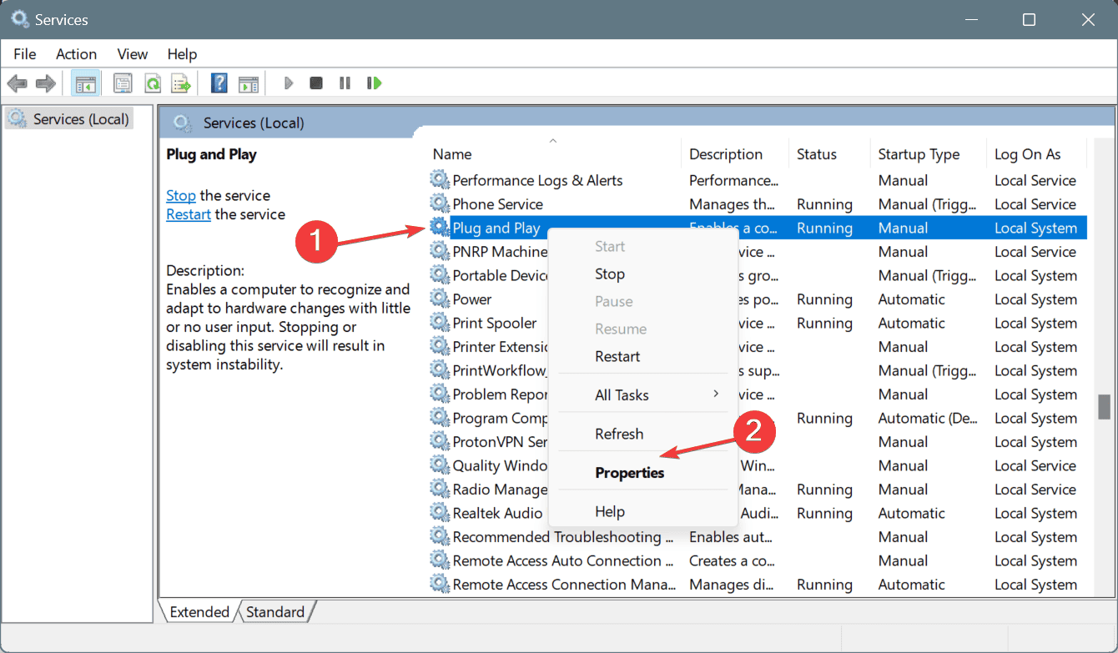
Task: Click the Restart the service link
Action: [x=189, y=214]
